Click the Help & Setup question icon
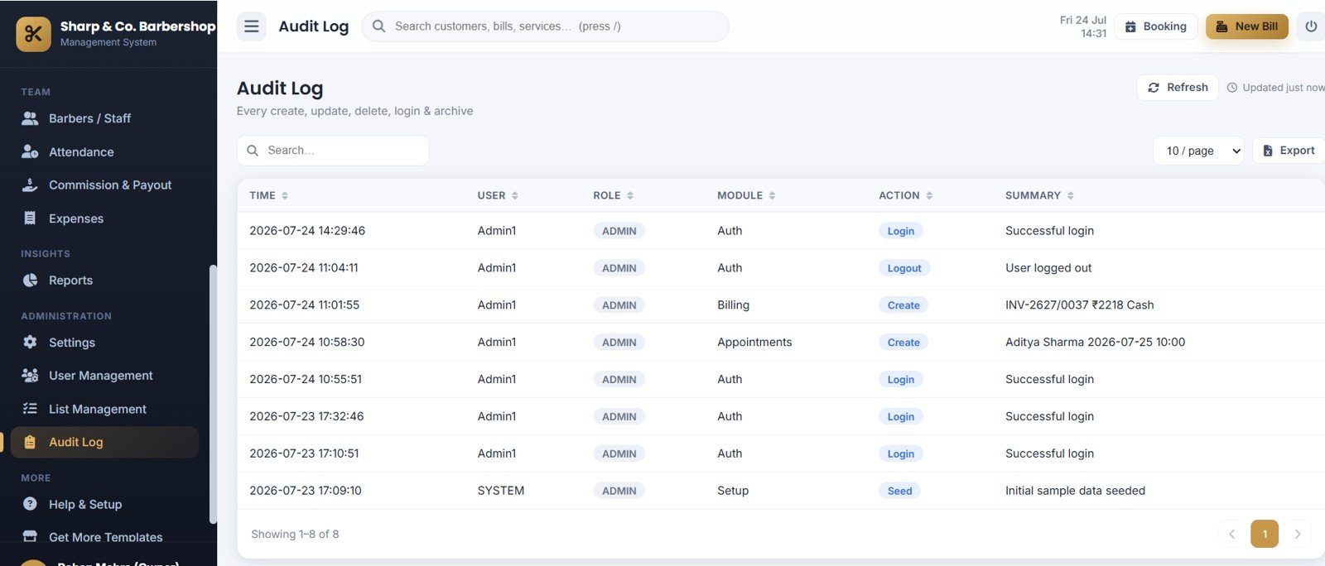This screenshot has height=566, width=1325. click(30, 504)
